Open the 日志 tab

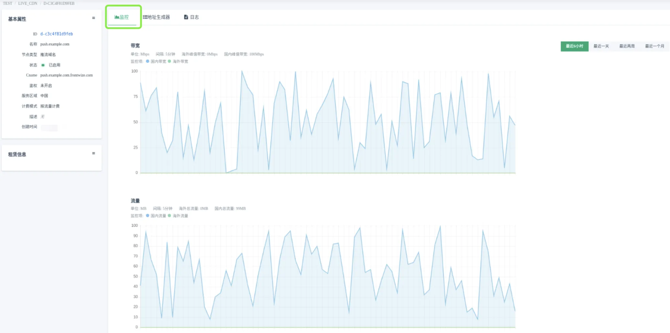pos(192,17)
